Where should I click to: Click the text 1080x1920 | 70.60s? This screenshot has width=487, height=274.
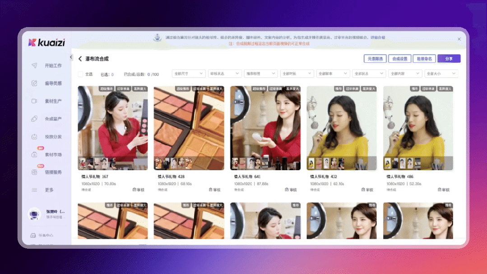click(98, 184)
